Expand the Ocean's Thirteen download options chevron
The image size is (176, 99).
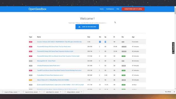[19, 92]
